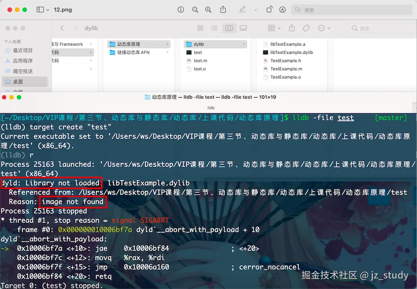Click the Finder share icon

(292, 28)
